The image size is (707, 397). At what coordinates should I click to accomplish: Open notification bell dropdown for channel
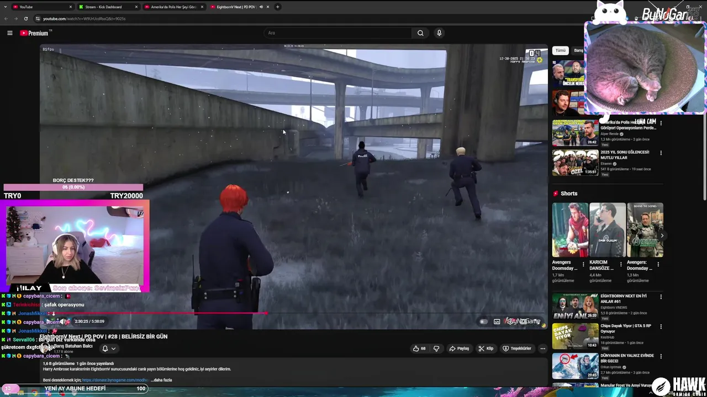(x=108, y=348)
